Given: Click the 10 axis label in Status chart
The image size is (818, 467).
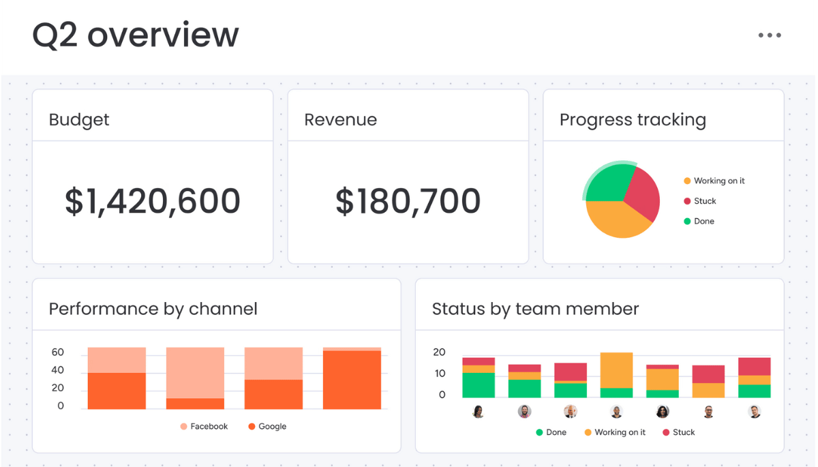Looking at the screenshot, I should [440, 374].
